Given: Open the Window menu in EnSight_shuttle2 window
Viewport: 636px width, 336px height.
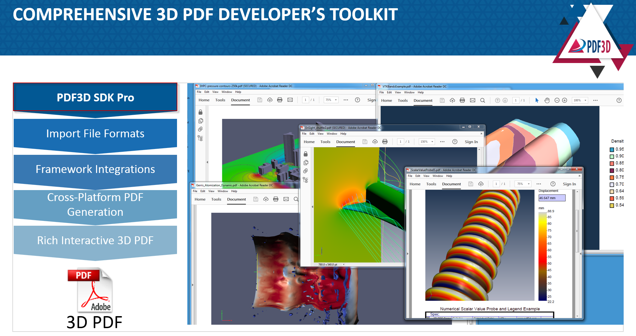Looking at the screenshot, I should coord(332,134).
